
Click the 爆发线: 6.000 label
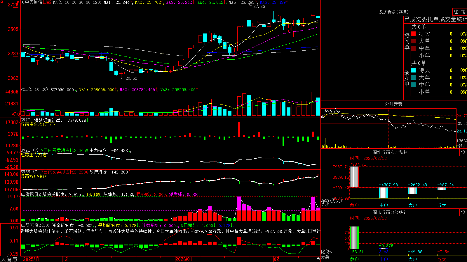(x=184, y=194)
